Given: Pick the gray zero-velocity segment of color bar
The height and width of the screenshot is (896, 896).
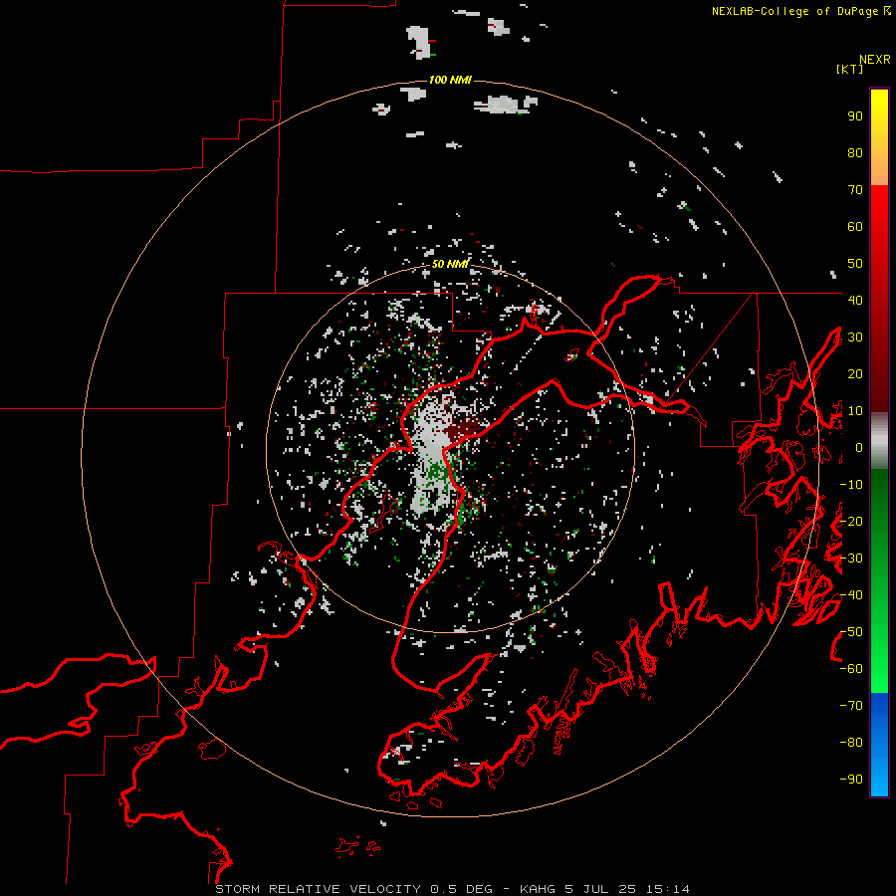Looking at the screenshot, I should tap(879, 441).
